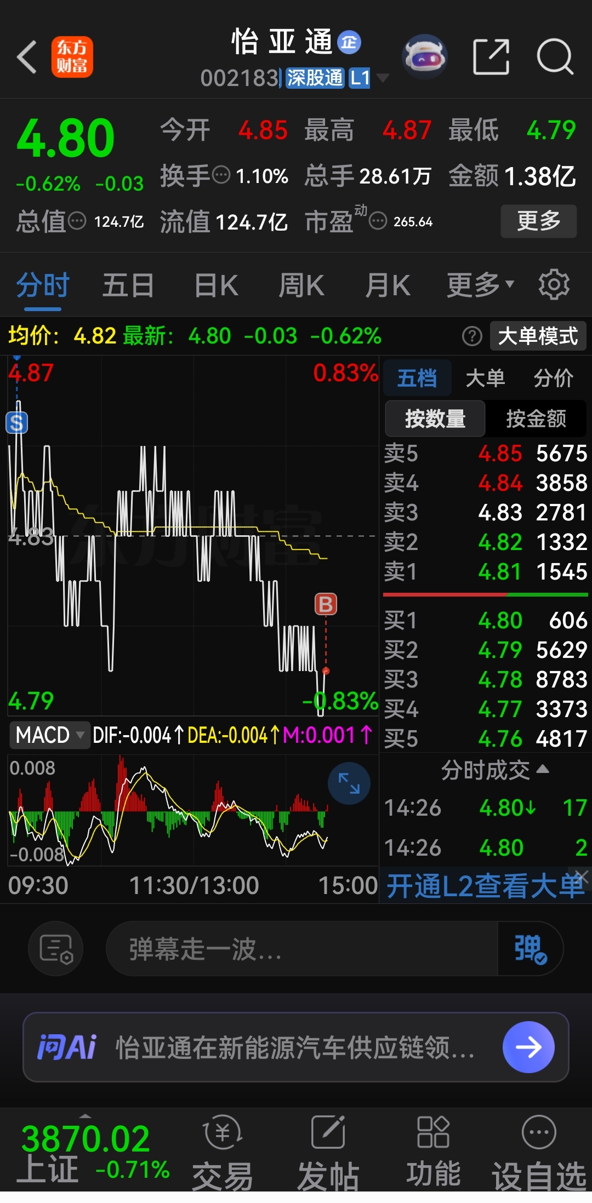Switch to 分时 chart tab

coord(43,285)
